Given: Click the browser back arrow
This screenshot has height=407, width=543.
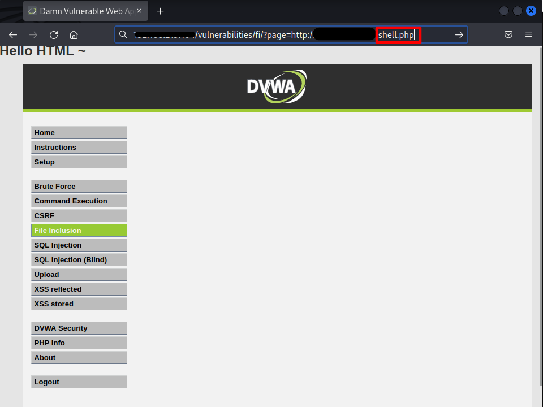Looking at the screenshot, I should [13, 34].
